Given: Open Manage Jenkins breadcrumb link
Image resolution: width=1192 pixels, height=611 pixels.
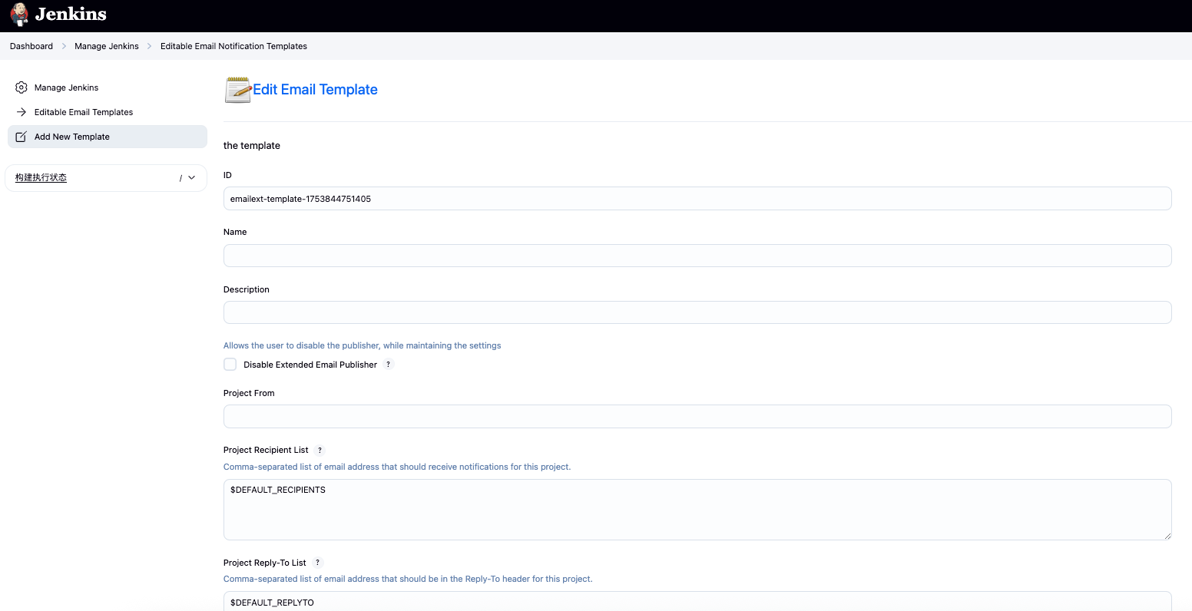Looking at the screenshot, I should pos(107,46).
